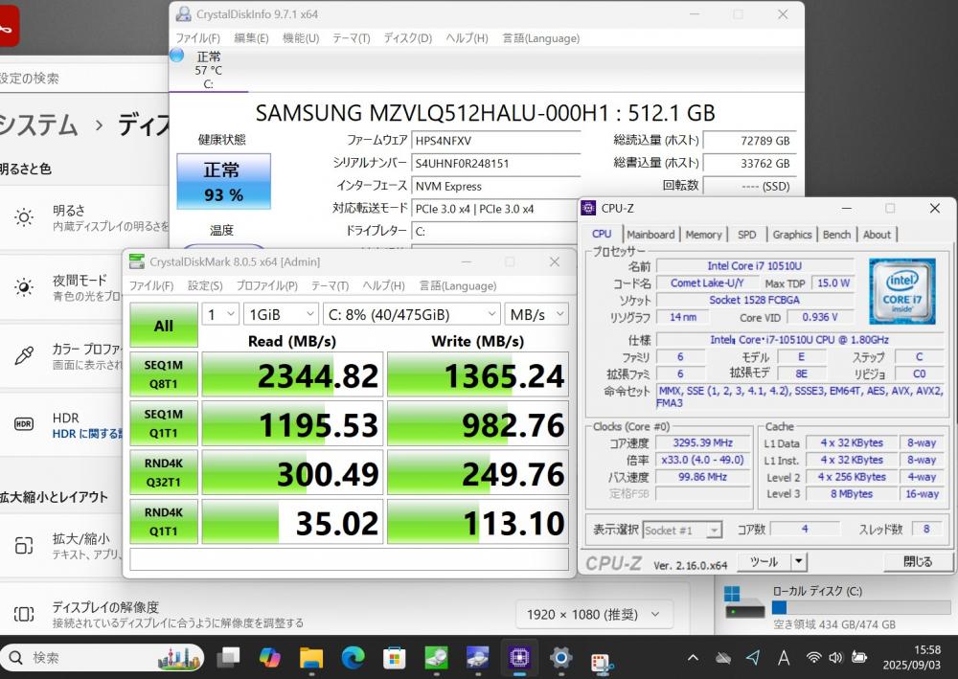This screenshot has width=958, height=679.
Task: Switch to the Bench tab in CPU-Z
Action: coord(836,235)
